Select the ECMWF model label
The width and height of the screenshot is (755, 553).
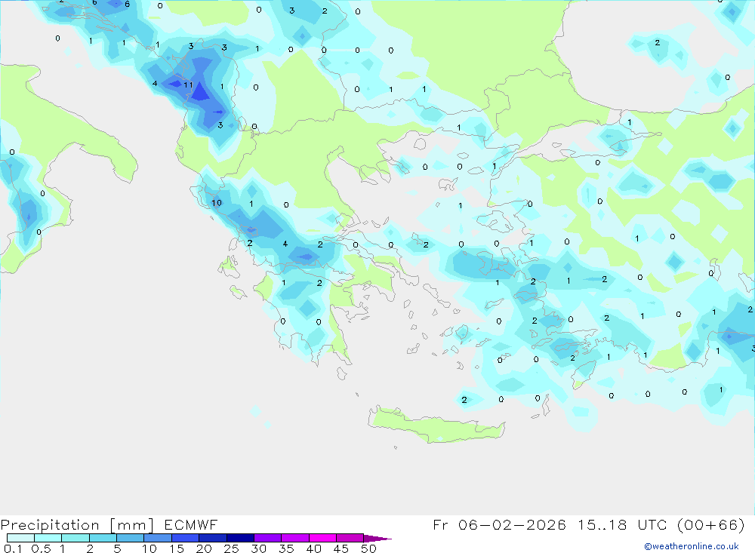click(x=191, y=524)
